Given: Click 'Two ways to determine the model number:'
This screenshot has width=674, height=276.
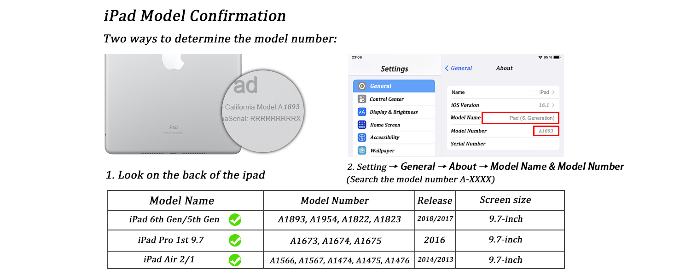Looking at the screenshot, I should click(220, 39).
